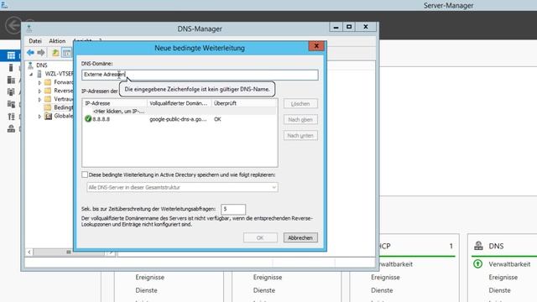Open the Datei menu
The width and height of the screenshot is (537, 302).
tap(35, 41)
